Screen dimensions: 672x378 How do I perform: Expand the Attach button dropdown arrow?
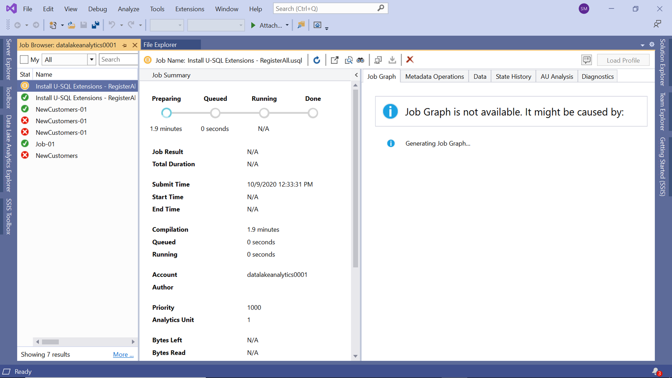pyautogui.click(x=287, y=25)
